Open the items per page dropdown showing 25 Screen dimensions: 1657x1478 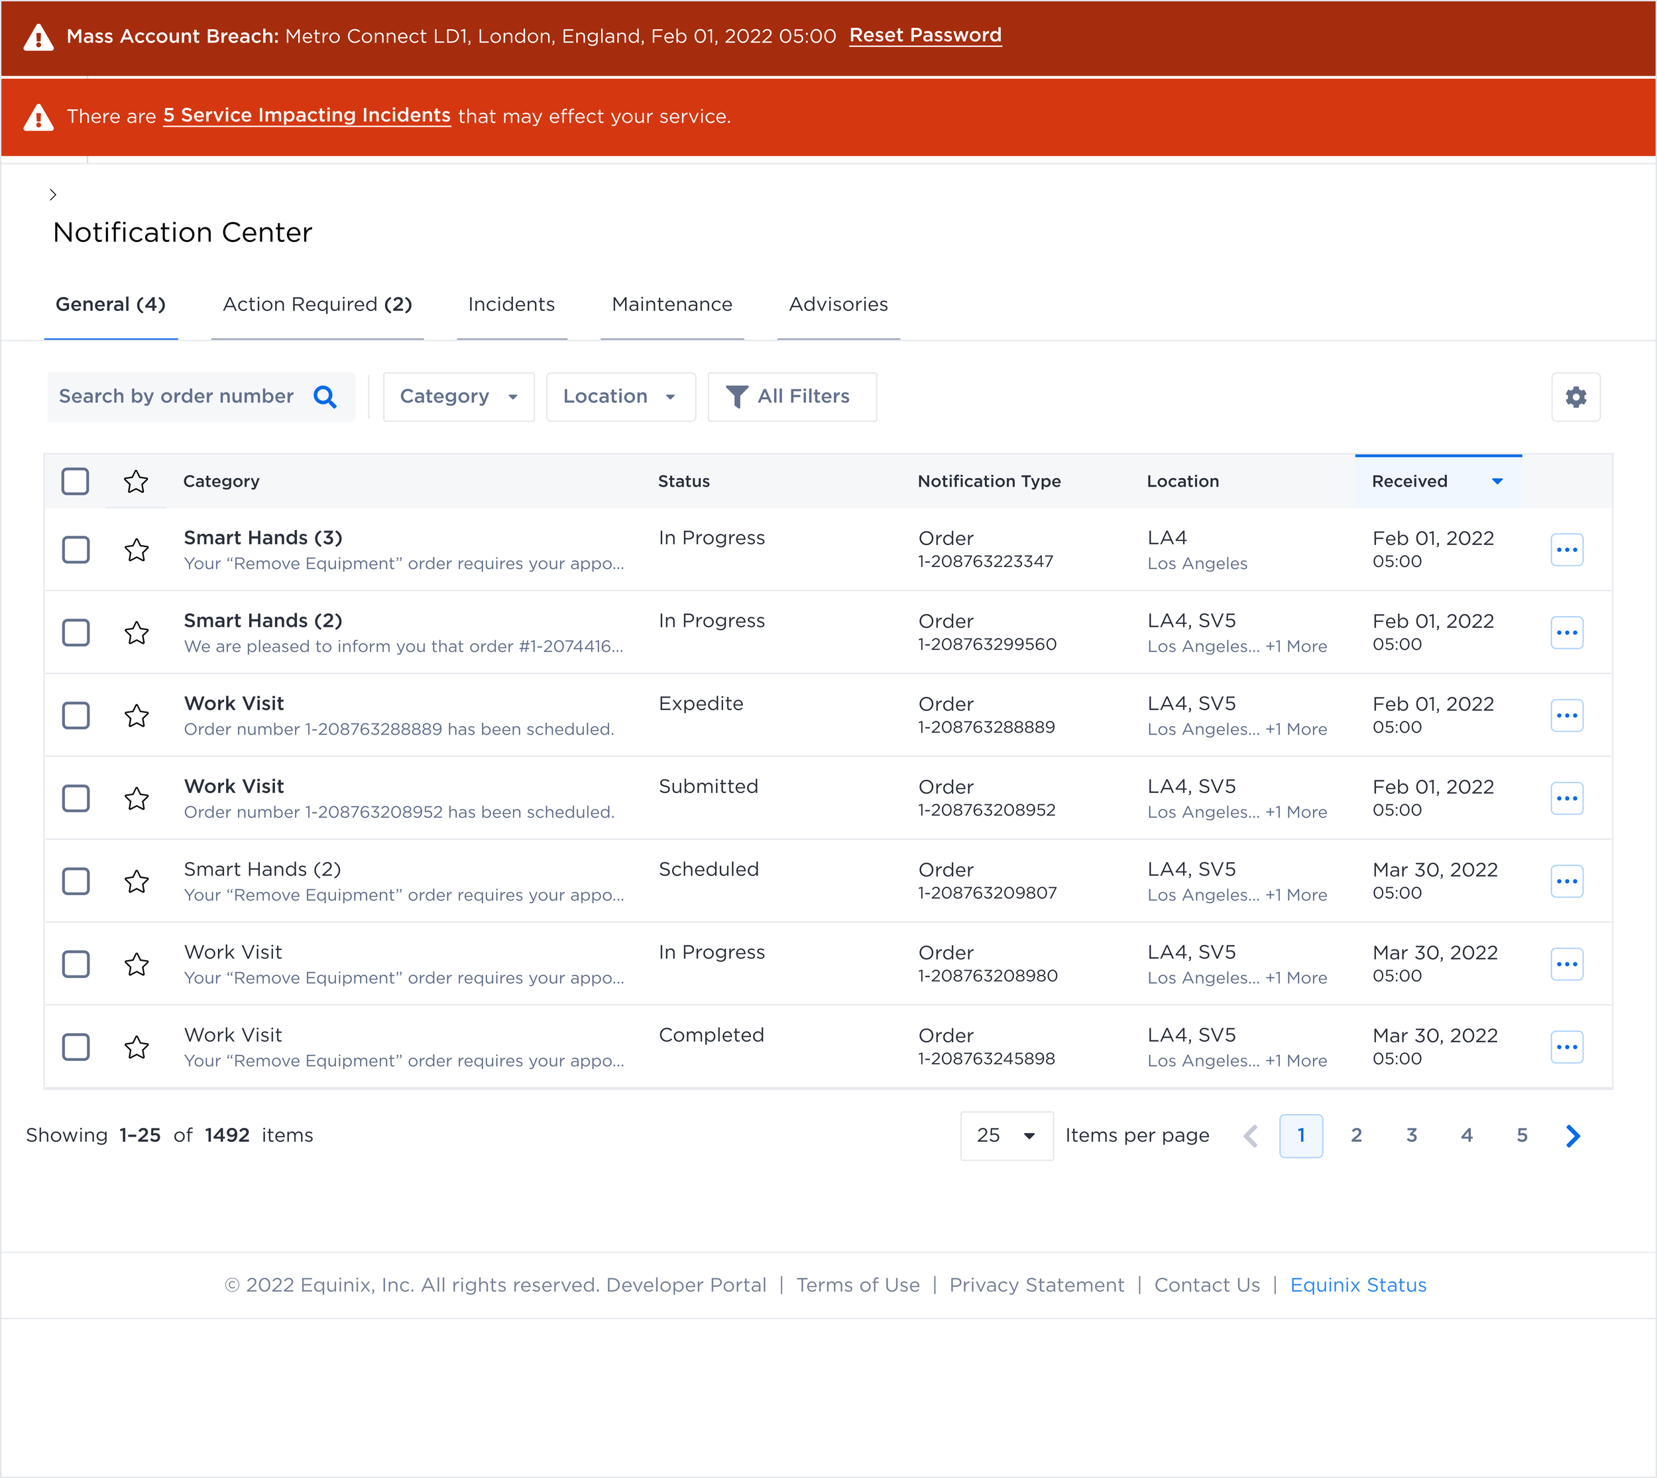[1006, 1135]
